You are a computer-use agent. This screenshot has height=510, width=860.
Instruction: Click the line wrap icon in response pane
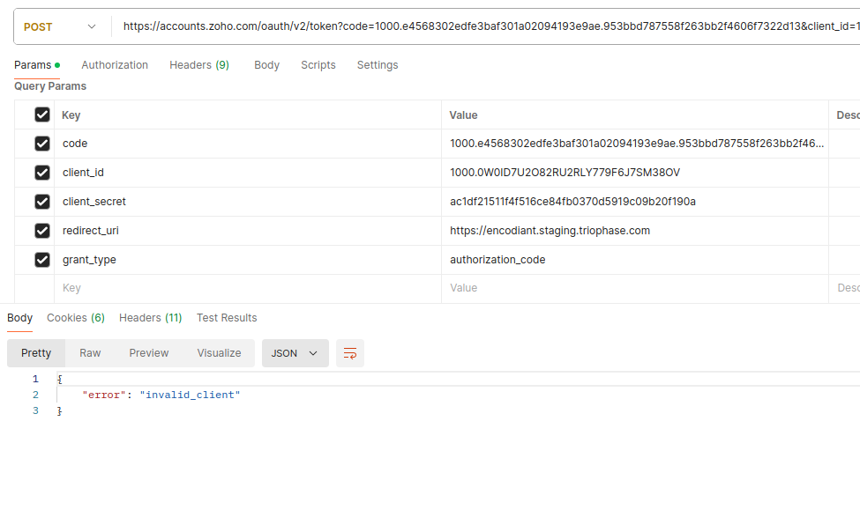349,352
